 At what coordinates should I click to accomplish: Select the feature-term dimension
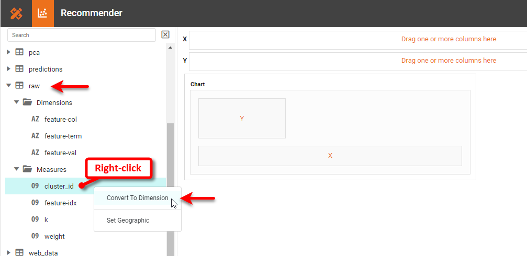tap(63, 136)
